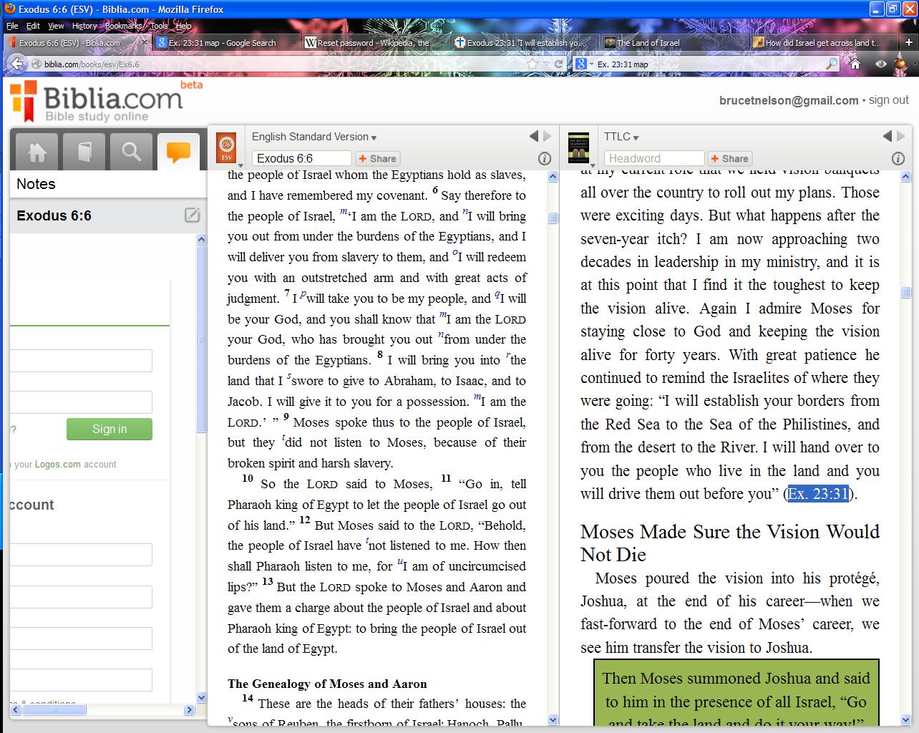Viewport: 919px width, 733px height.
Task: Close the Exodus 6:6 Biblia.com tab
Action: coord(144,43)
